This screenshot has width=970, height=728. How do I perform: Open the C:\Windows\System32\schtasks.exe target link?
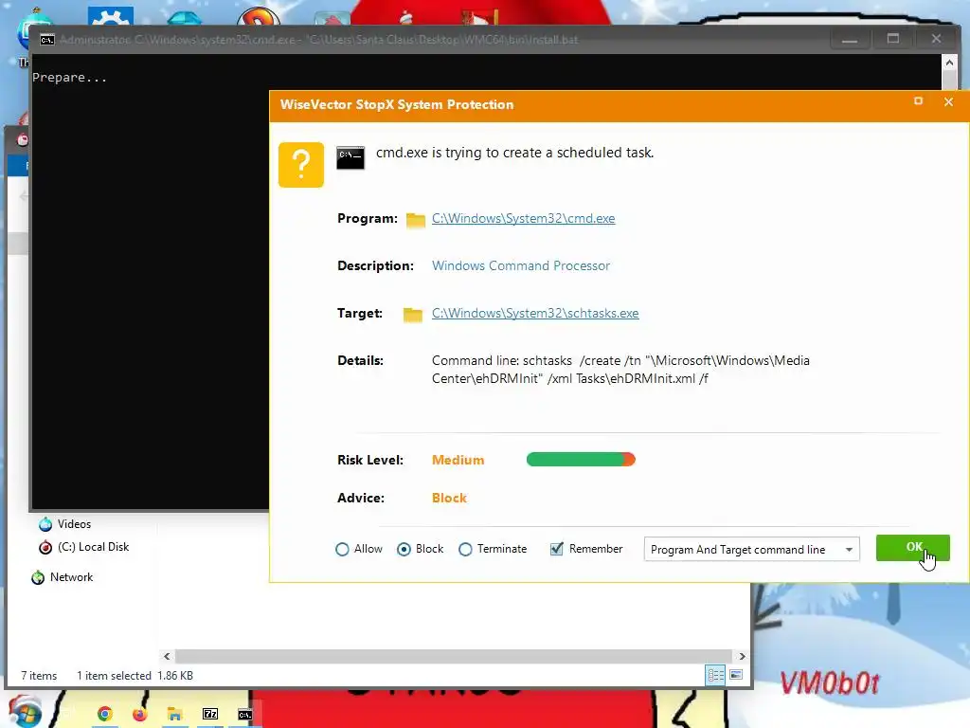point(535,313)
